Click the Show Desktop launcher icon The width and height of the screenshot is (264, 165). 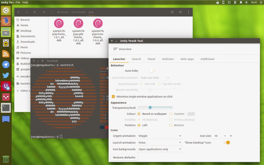tap(6, 119)
